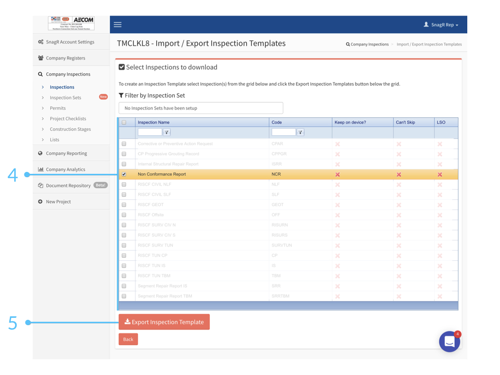Open Permits sub-item
The height and width of the screenshot is (375, 500).
(x=58, y=108)
